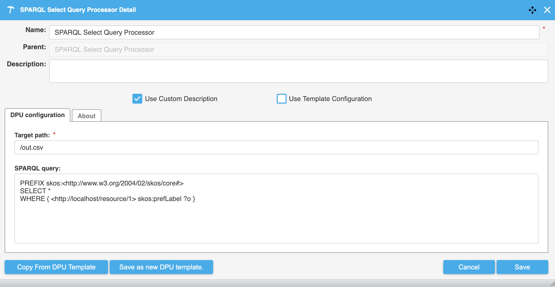
Task: Cancel the dialog changes
Action: click(x=469, y=267)
